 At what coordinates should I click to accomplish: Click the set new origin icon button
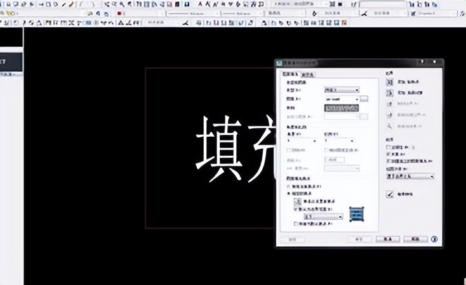[x=298, y=201]
